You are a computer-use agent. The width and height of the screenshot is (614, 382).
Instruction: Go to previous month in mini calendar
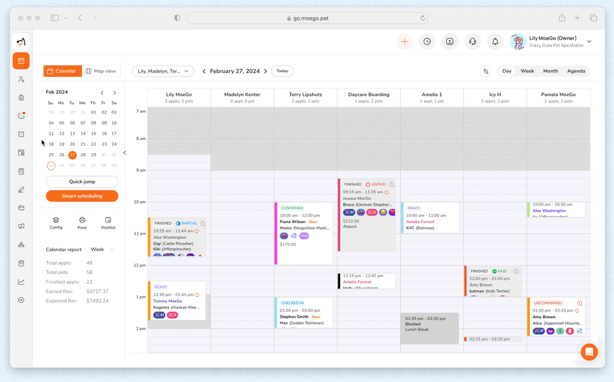point(102,93)
